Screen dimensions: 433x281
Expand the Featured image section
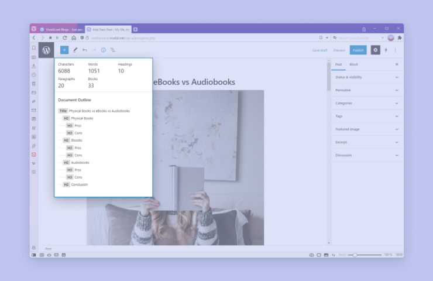coord(367,129)
